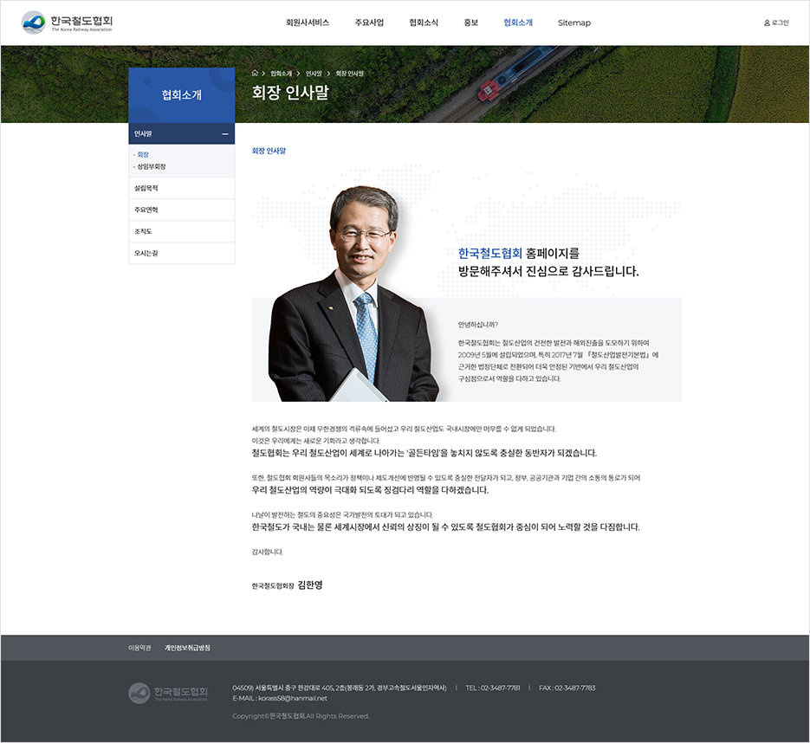Go to 협회소개 in breadcrumb
This screenshot has width=810, height=743.
tap(281, 74)
